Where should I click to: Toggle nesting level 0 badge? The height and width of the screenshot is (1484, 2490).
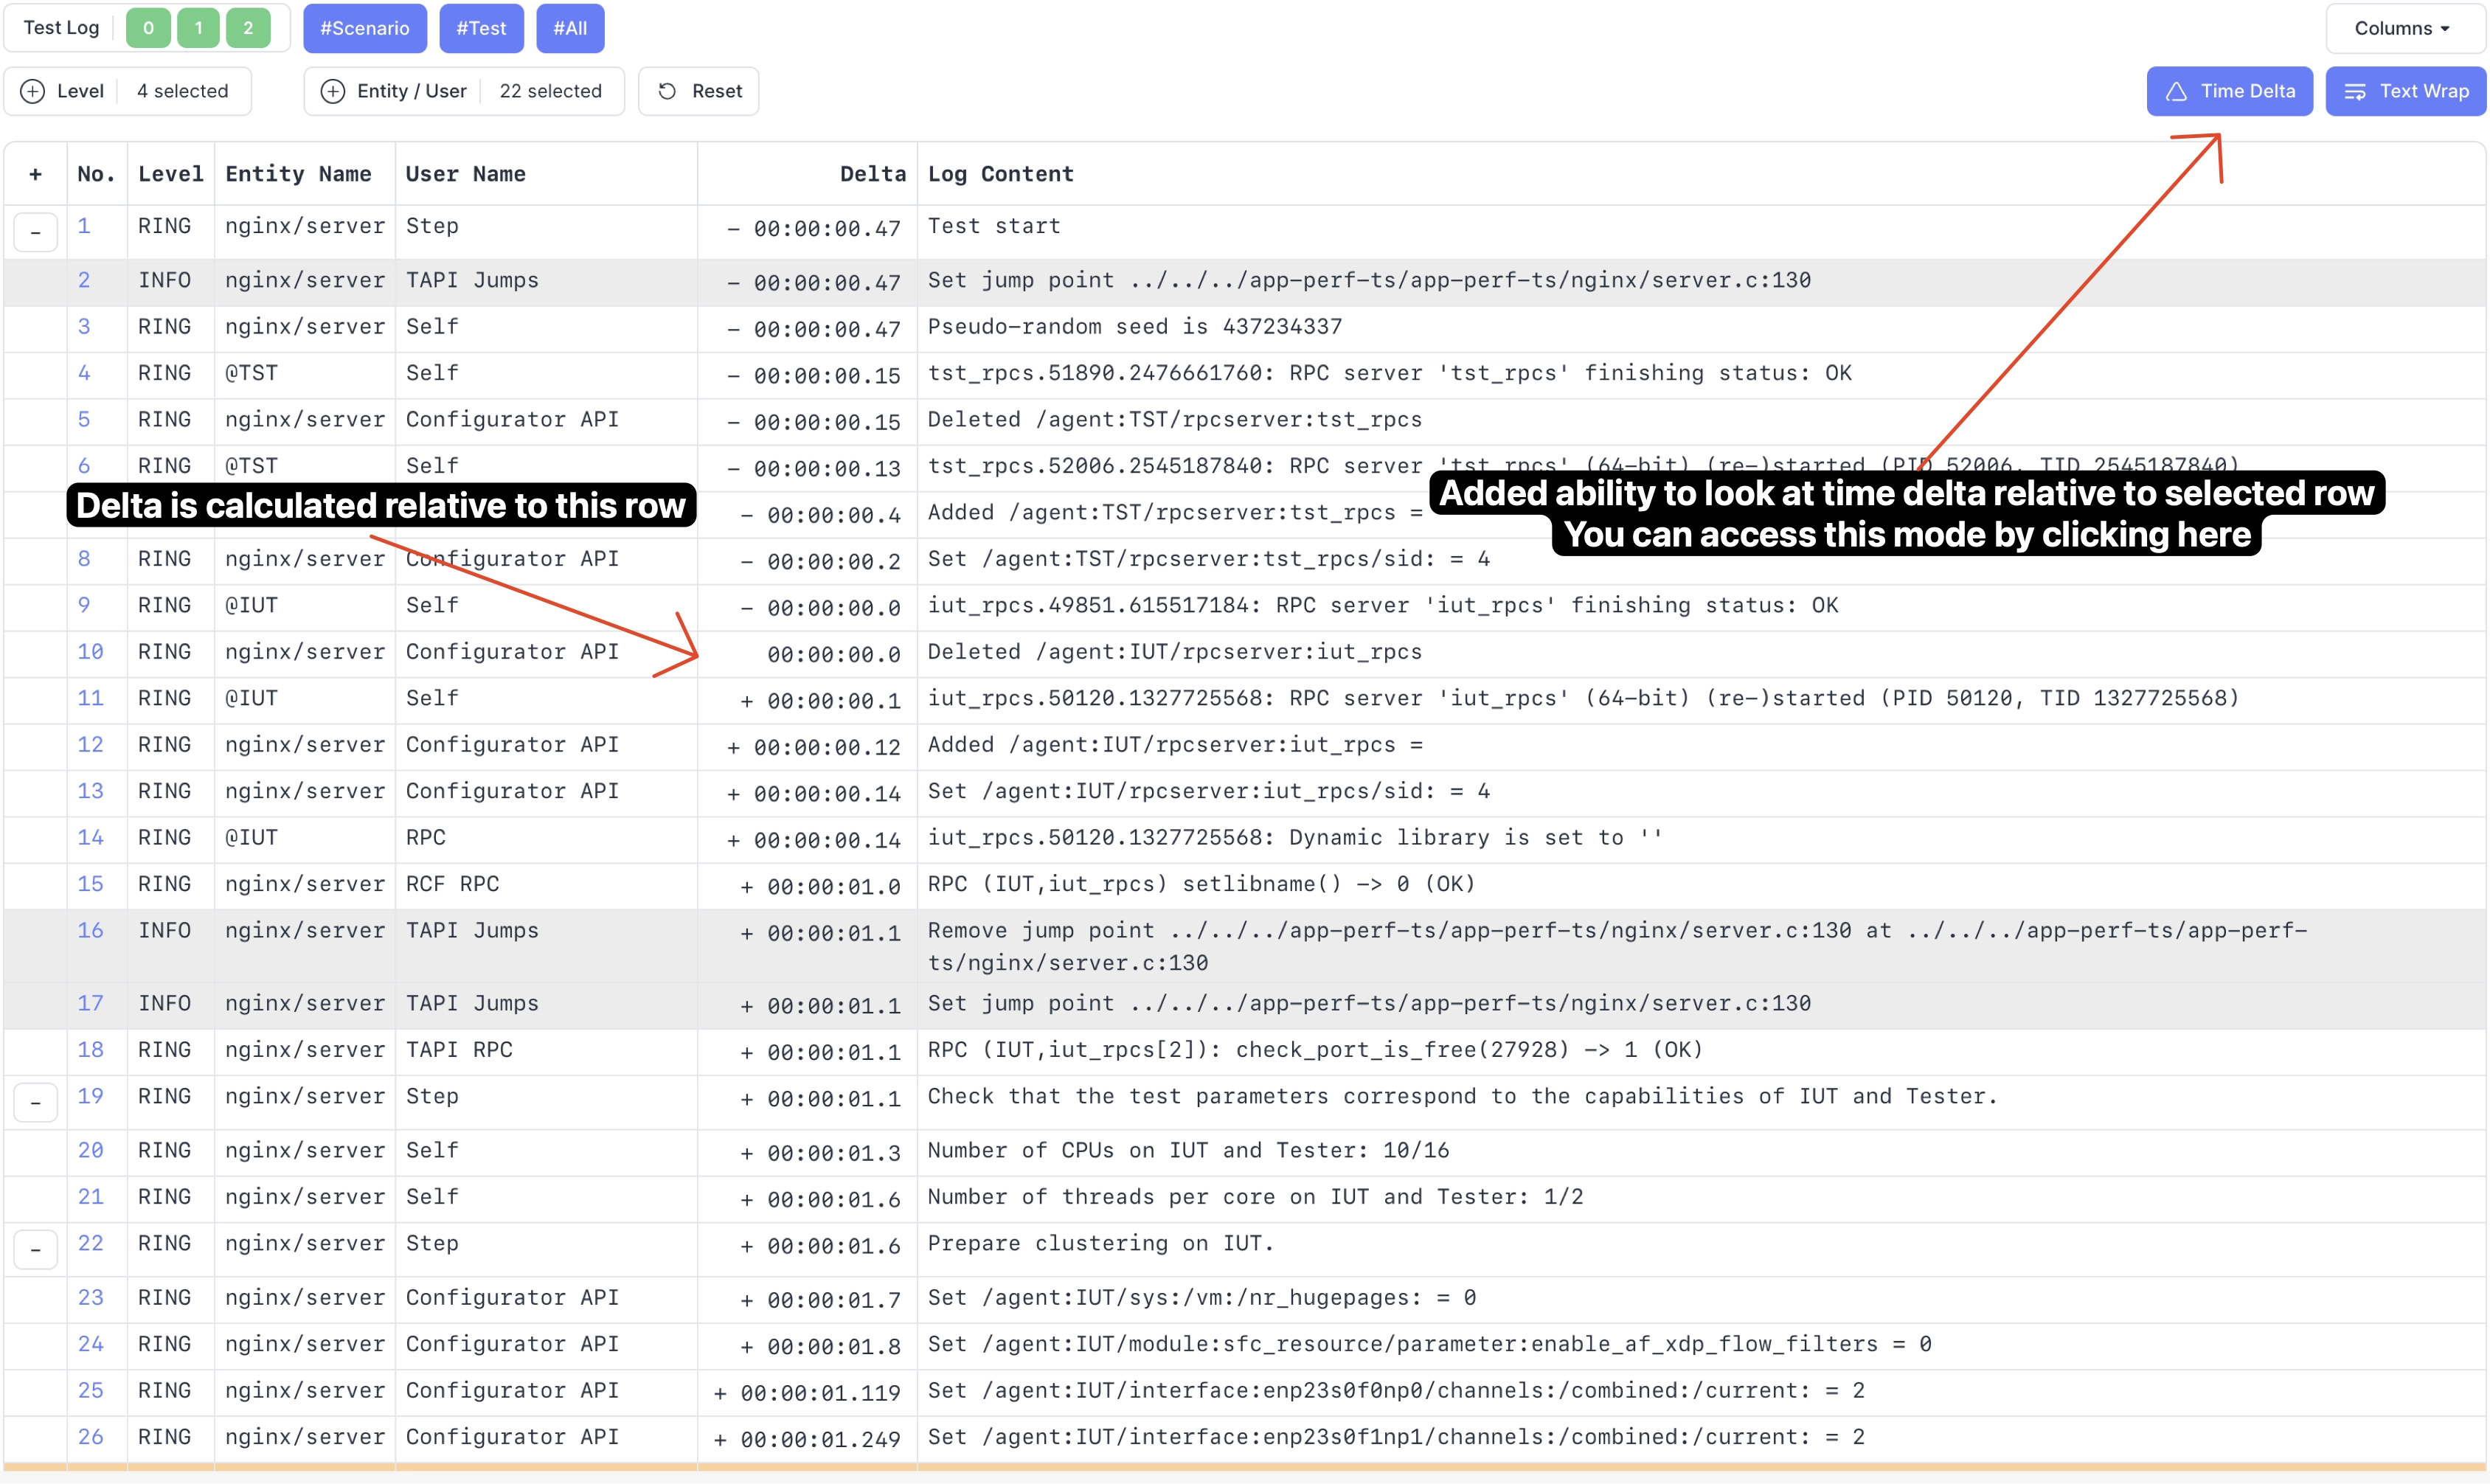[x=148, y=28]
